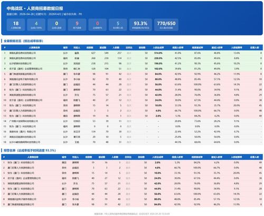Click 84.0% in overview table row 5

(x=158, y=74)
